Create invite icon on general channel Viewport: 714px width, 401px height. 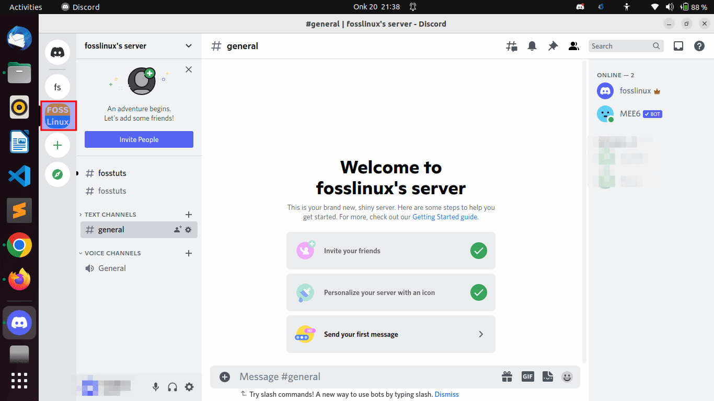click(x=178, y=229)
